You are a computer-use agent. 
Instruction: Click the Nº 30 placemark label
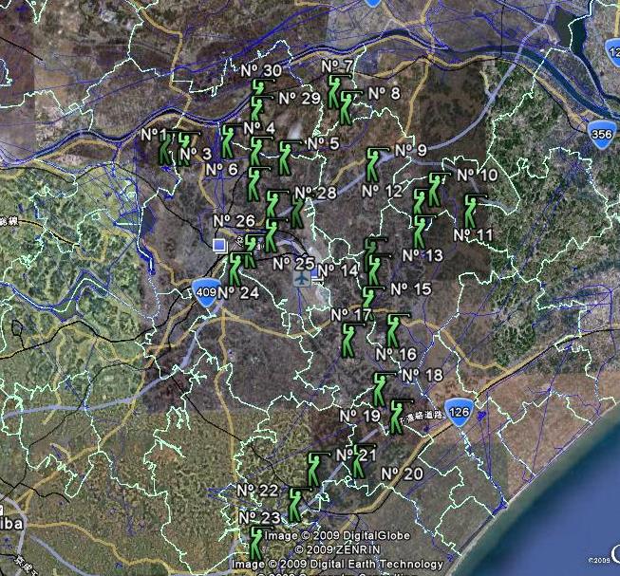259,71
